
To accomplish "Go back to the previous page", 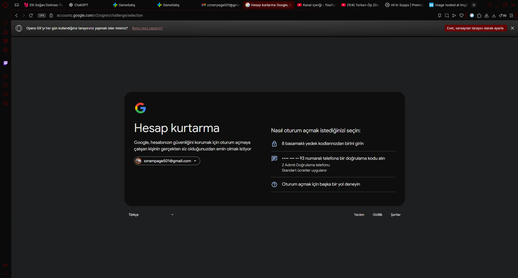I will coord(16,15).
